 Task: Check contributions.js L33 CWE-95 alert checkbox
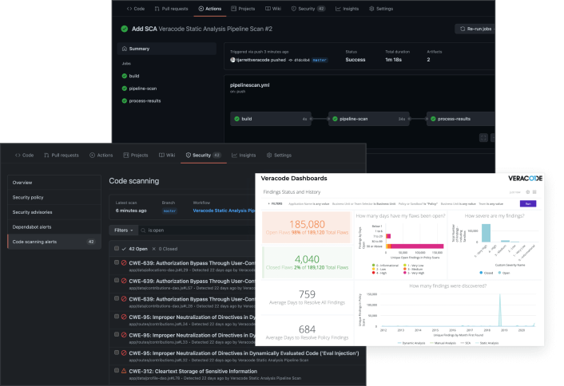pos(117,334)
